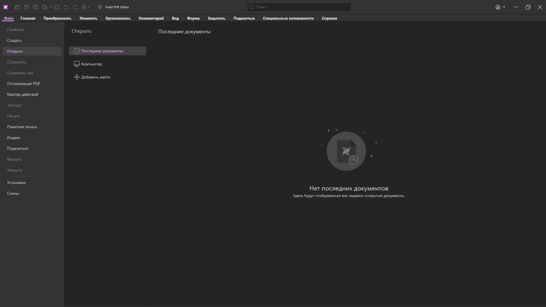Screen dimensions: 546x307
Task: Click the new blank page icon with plus
Action: tap(57, 7)
